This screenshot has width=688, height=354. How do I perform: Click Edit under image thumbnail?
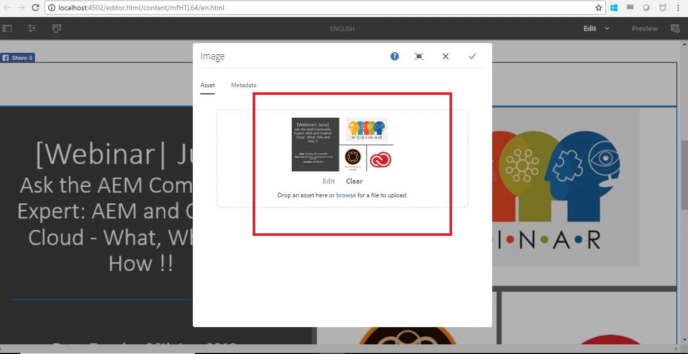[x=329, y=181]
